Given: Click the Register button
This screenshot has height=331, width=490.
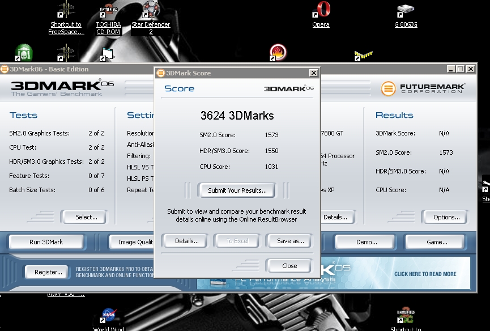Looking at the screenshot, I should (49, 272).
